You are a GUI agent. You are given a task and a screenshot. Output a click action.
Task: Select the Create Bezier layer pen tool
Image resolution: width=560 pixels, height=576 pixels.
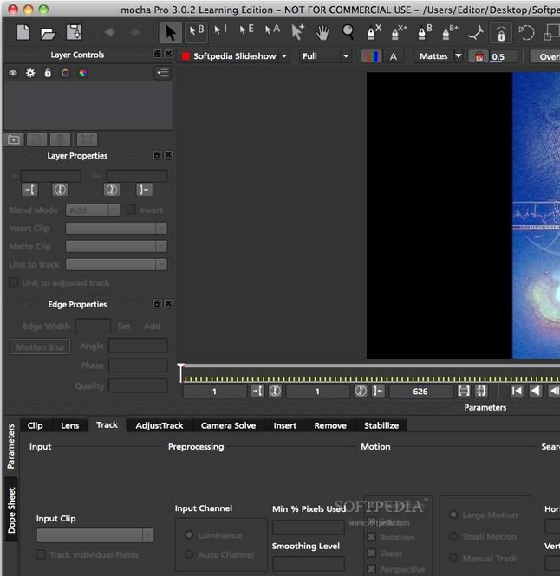pos(425,32)
